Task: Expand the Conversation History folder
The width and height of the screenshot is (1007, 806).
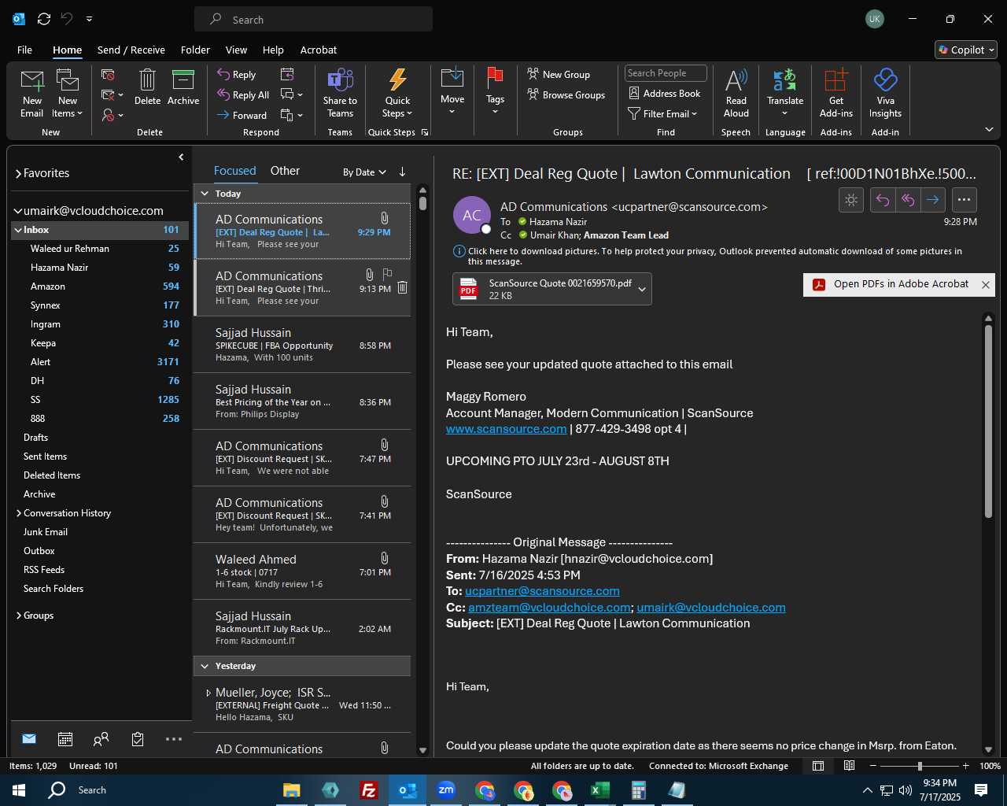Action: (18, 513)
